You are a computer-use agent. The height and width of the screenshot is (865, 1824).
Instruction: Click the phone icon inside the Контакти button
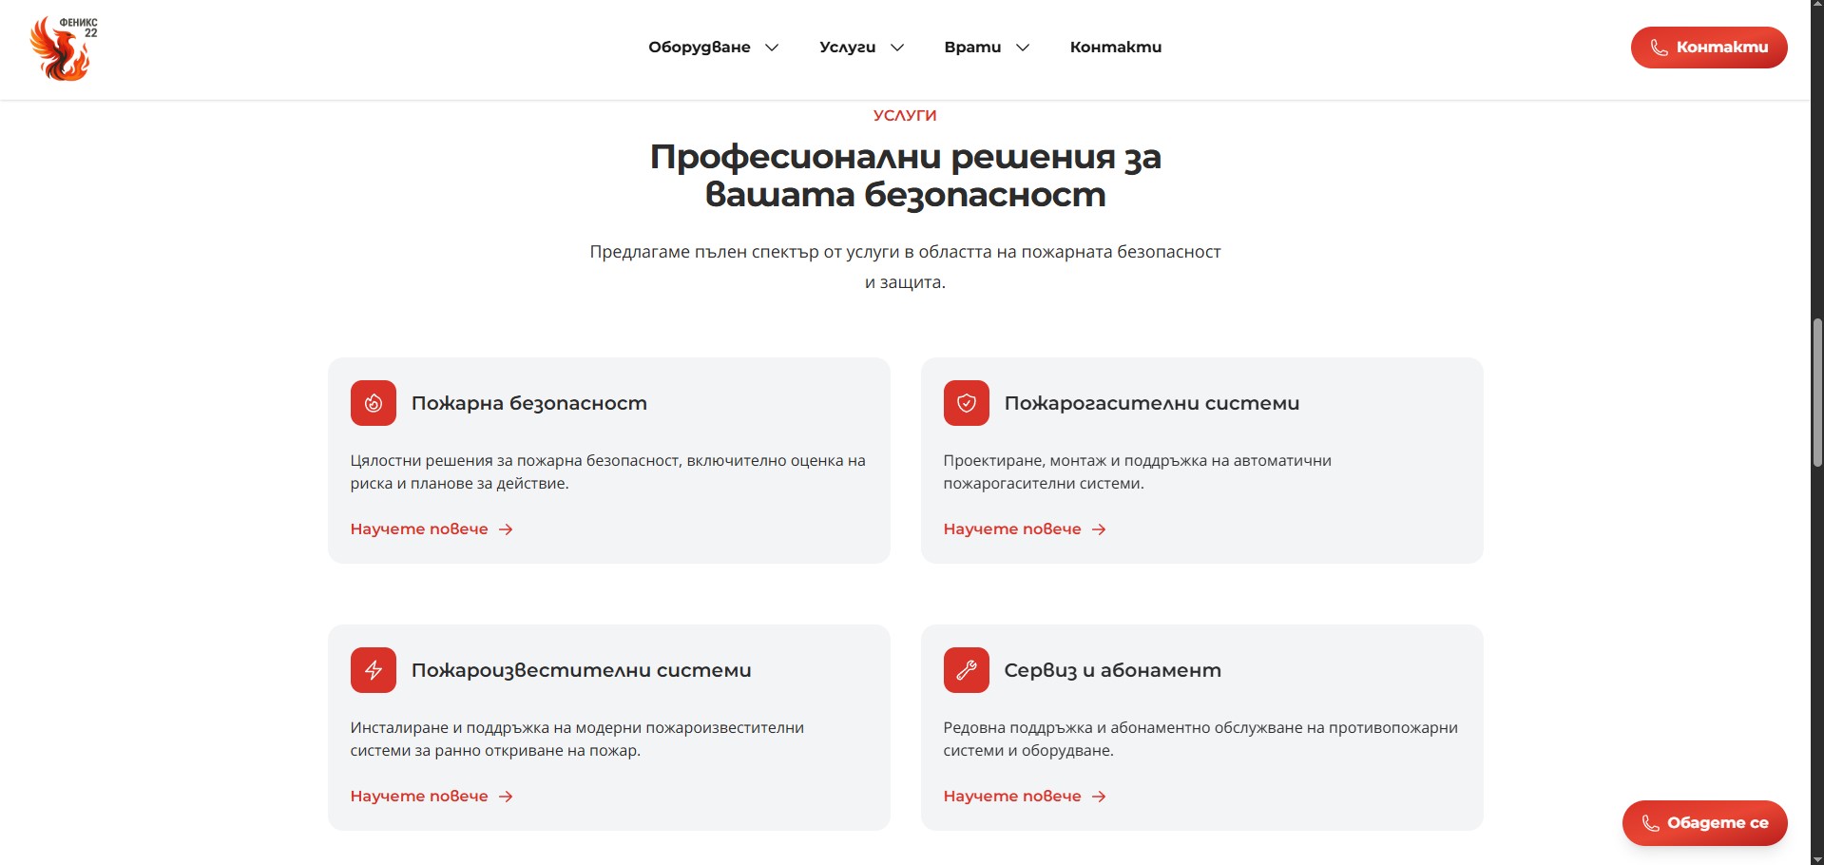1660,47
